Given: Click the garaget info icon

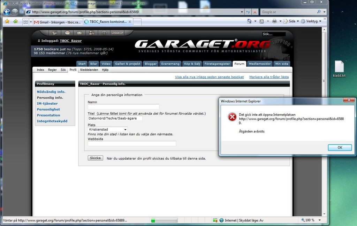Looking at the screenshot, I should tap(104, 33).
